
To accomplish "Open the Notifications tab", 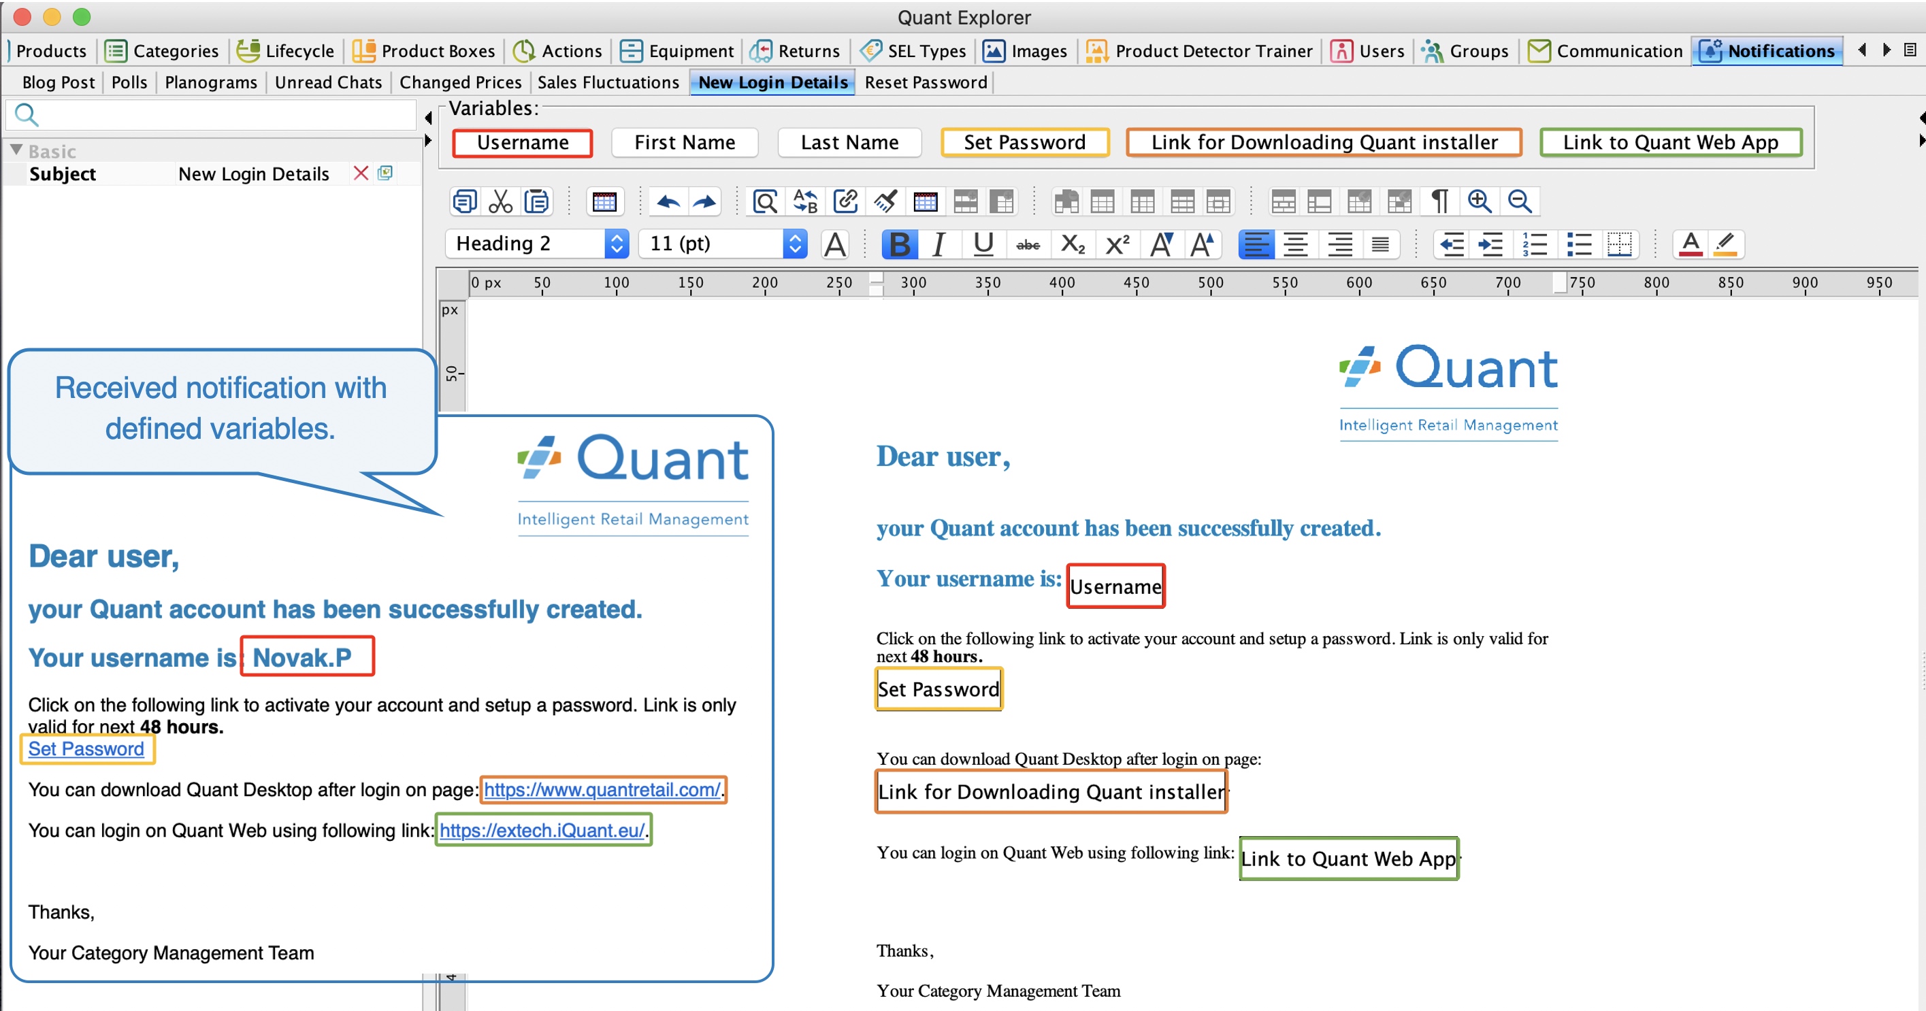I will tap(1767, 51).
